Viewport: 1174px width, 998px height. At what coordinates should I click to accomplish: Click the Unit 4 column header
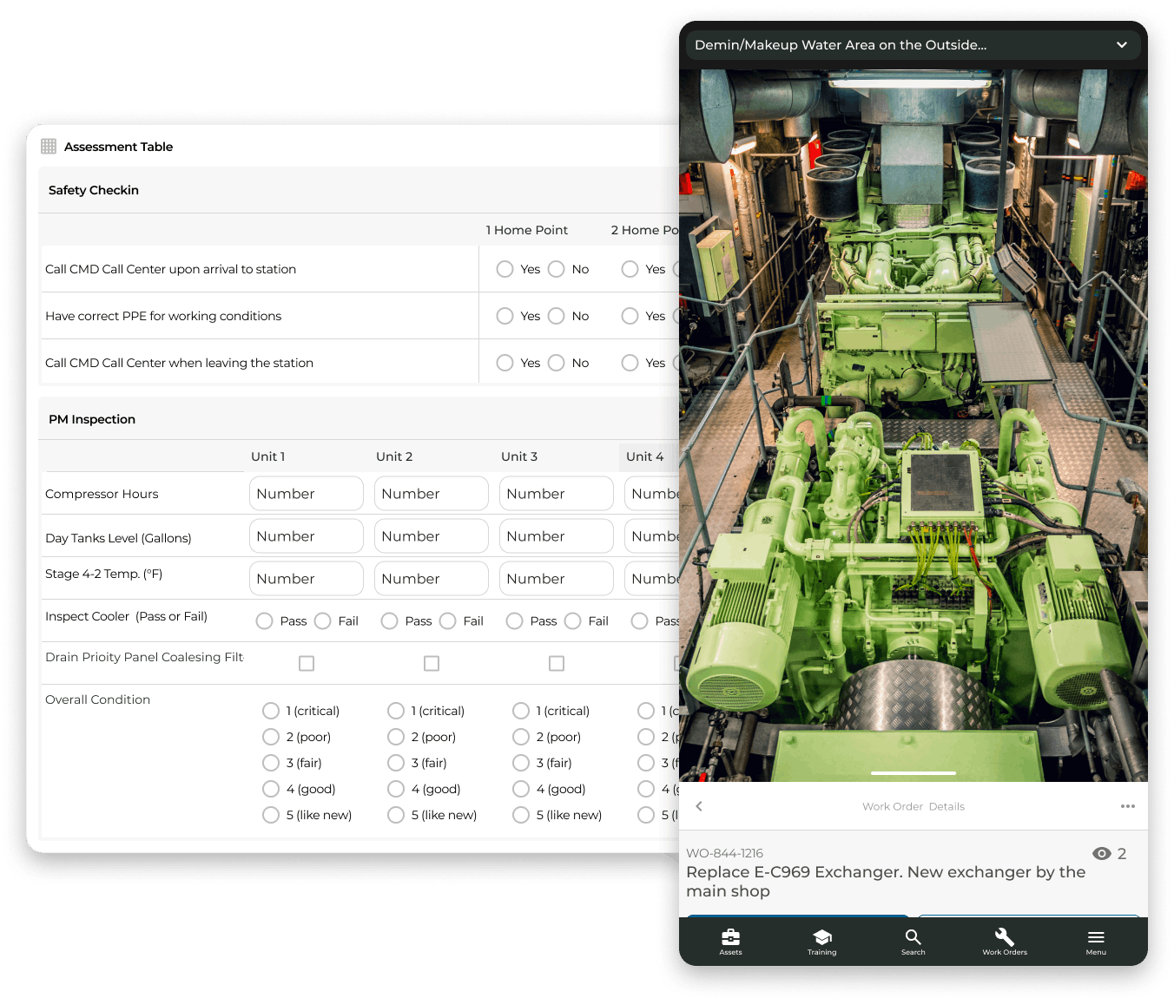point(645,456)
